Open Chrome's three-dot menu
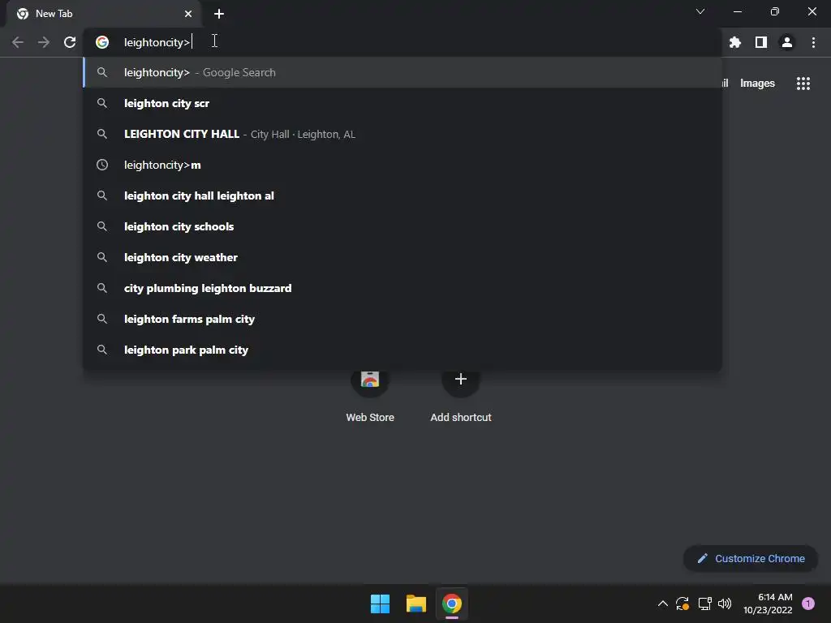Screen dimensions: 831x623 coord(813,42)
